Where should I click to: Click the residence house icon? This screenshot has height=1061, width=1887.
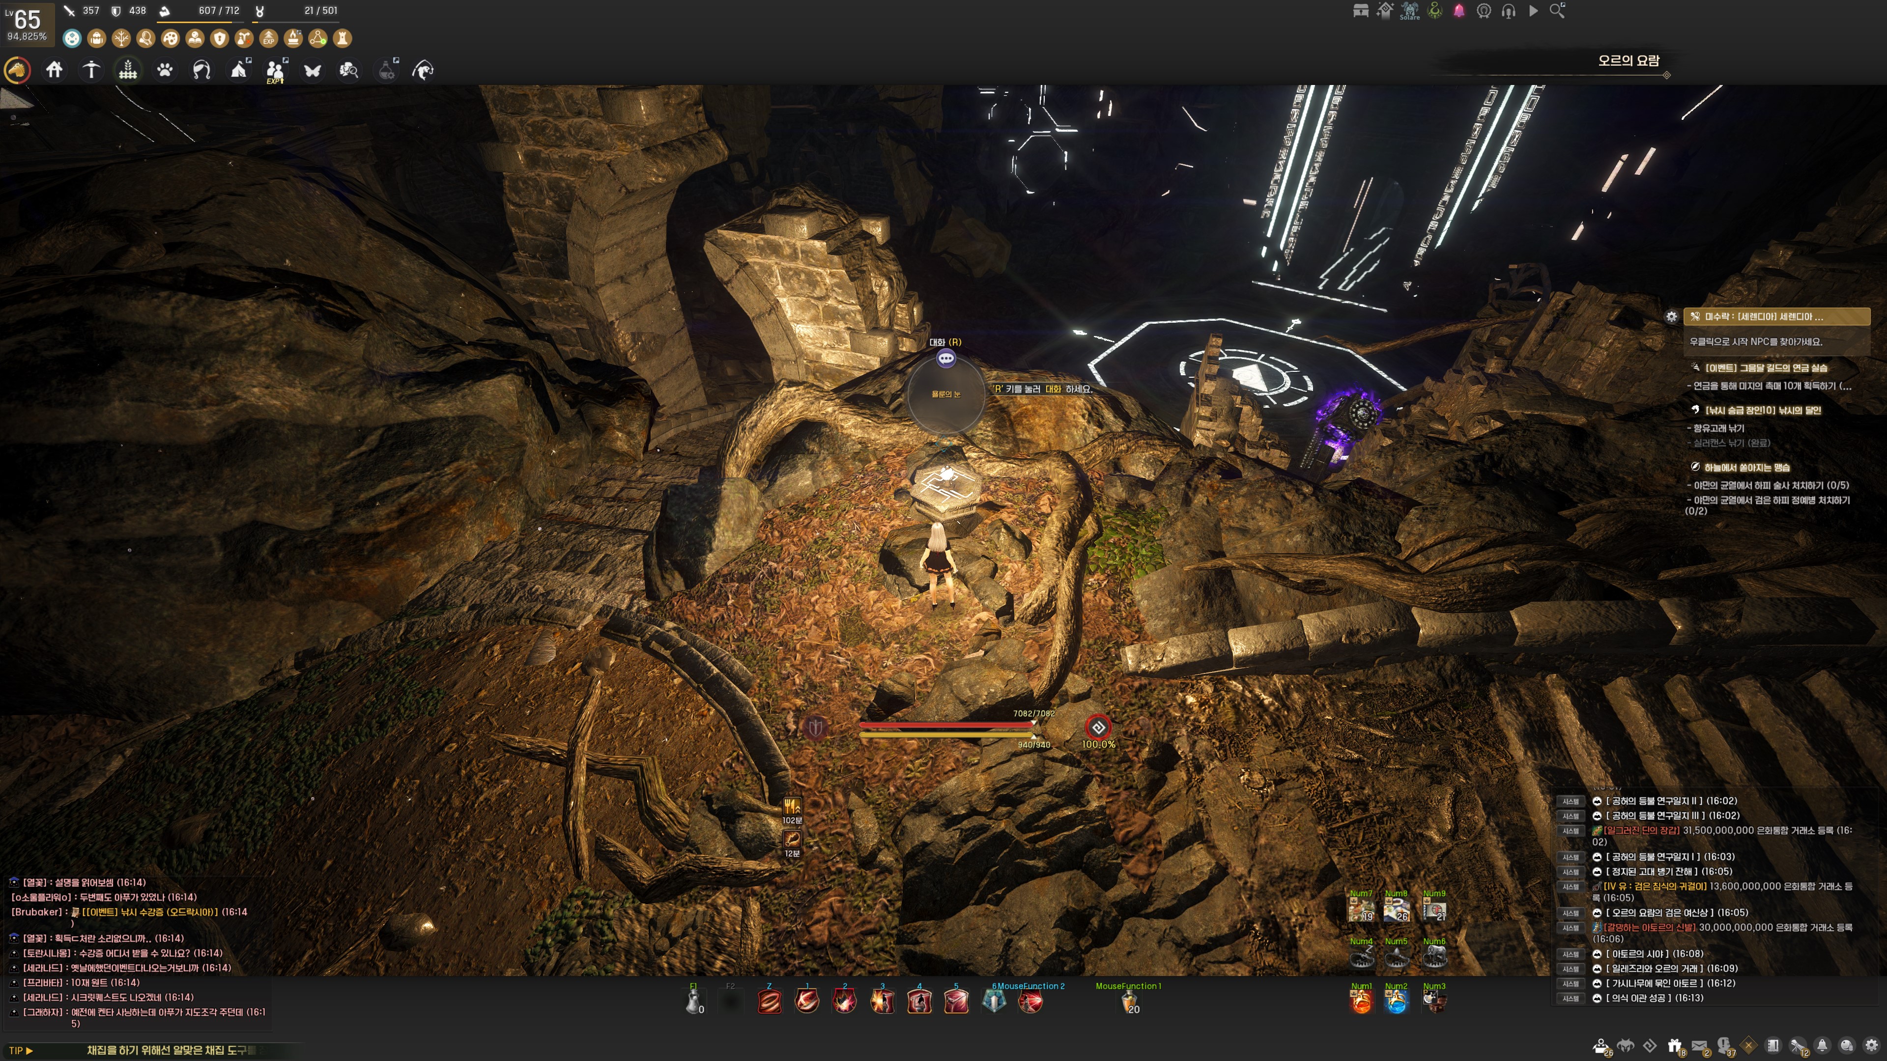[x=54, y=70]
